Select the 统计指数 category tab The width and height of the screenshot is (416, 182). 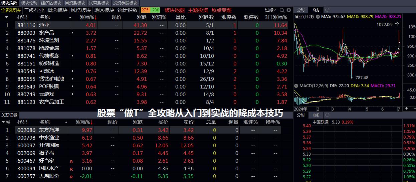[128, 10]
